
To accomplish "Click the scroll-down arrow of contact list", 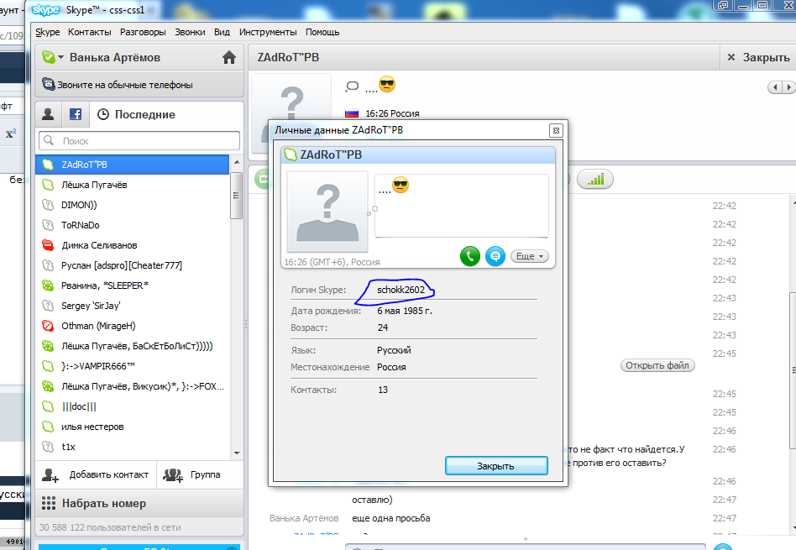I will (x=237, y=453).
